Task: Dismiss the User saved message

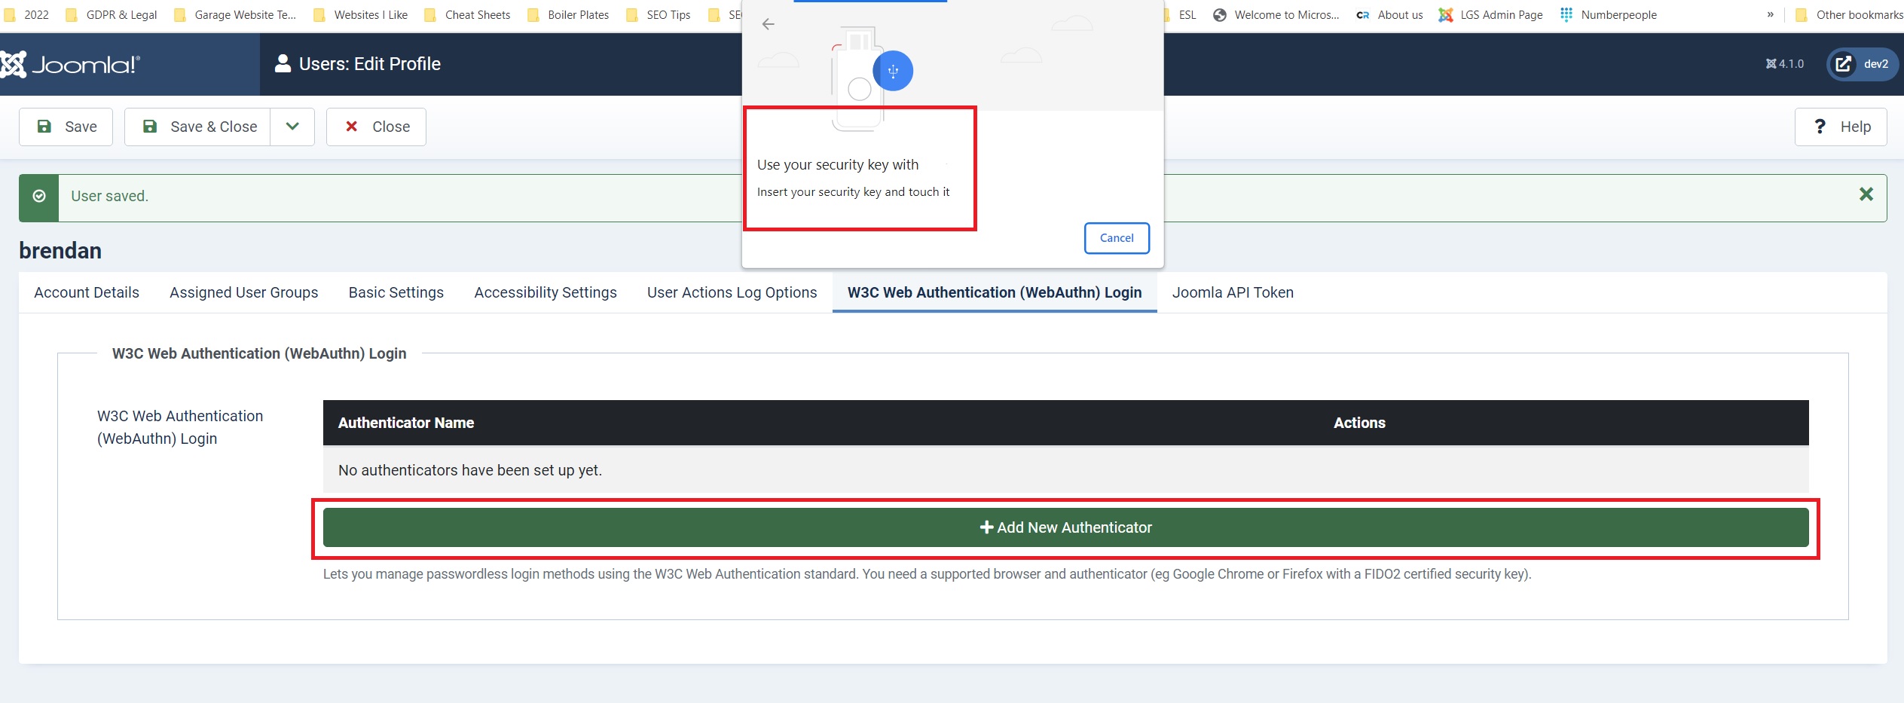Action: point(1866,194)
